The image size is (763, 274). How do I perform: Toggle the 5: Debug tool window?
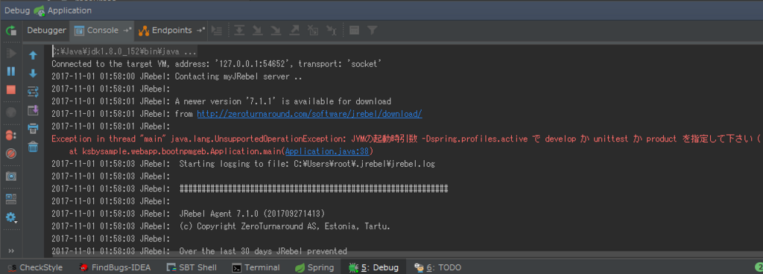[373, 267]
